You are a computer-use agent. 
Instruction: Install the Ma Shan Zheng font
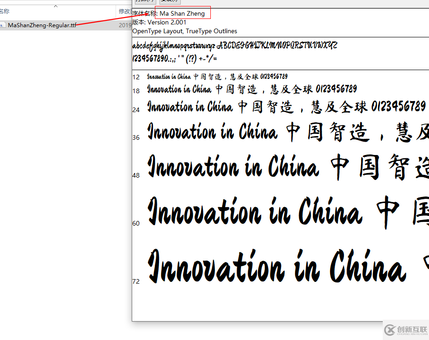click(x=171, y=2)
